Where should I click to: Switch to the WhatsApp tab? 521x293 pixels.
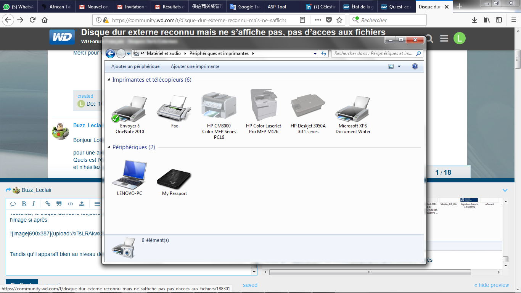(19, 6)
